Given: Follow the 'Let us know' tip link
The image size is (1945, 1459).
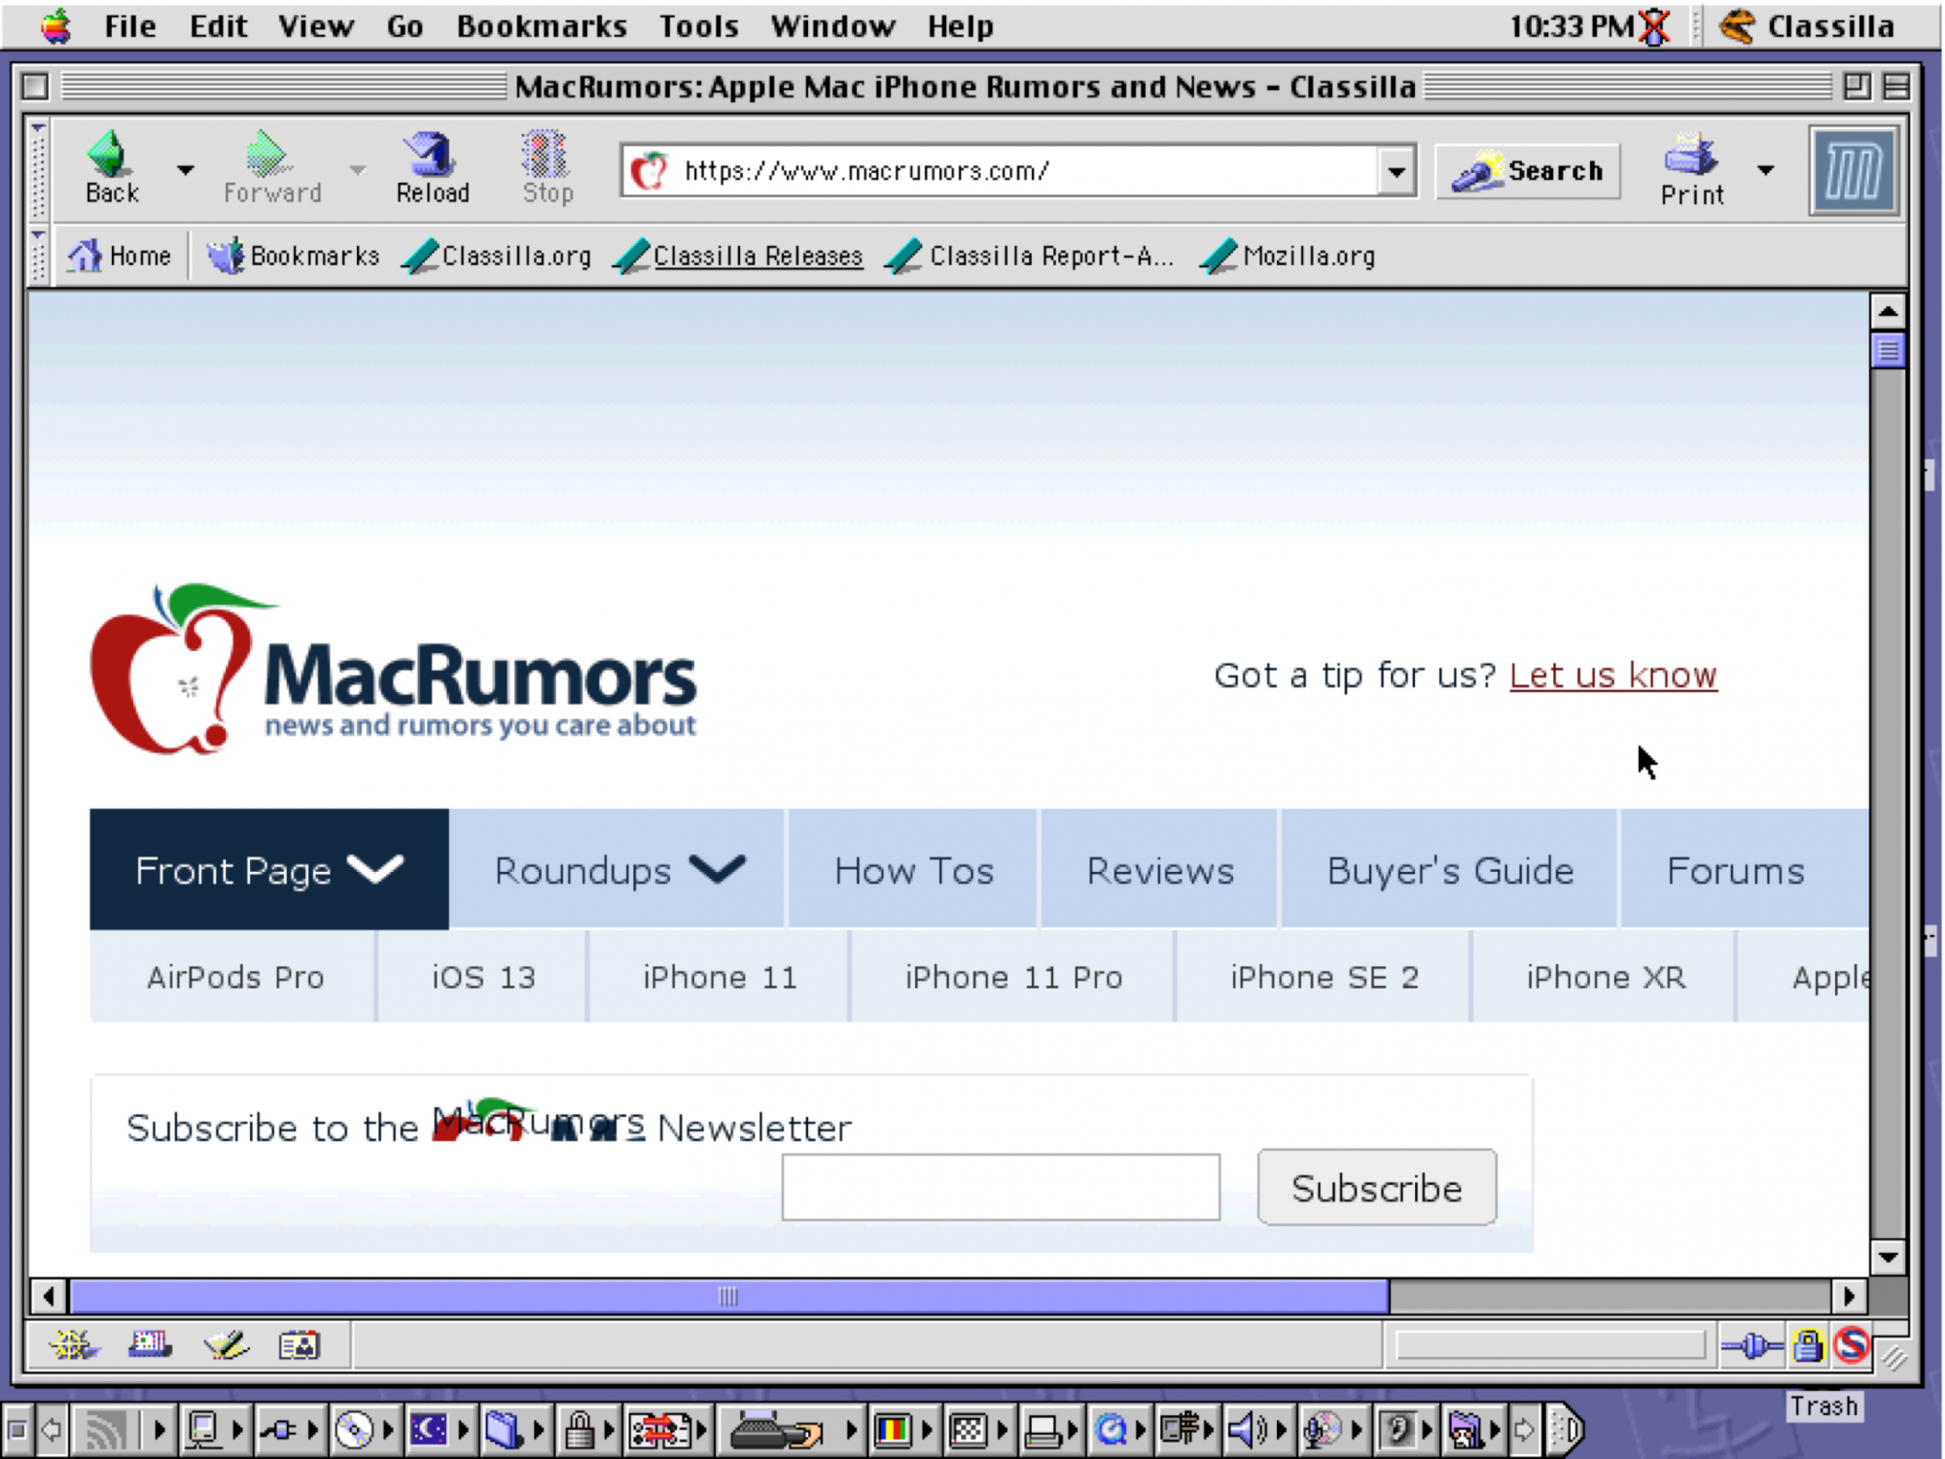Looking at the screenshot, I should coord(1612,675).
